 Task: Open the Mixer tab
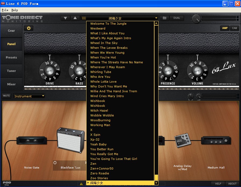(x=11, y=84)
